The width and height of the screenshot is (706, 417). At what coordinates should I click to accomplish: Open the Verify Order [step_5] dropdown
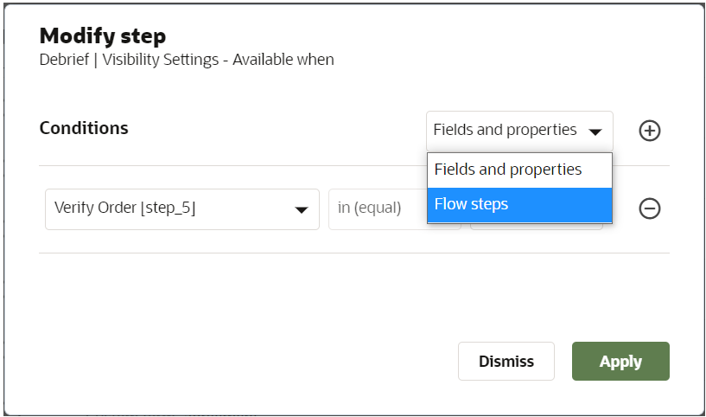[x=181, y=209]
